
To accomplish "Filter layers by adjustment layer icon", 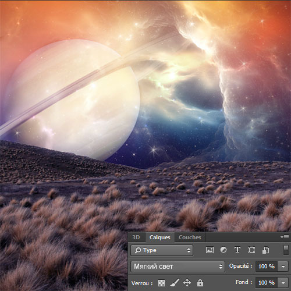I will (x=223, y=250).
